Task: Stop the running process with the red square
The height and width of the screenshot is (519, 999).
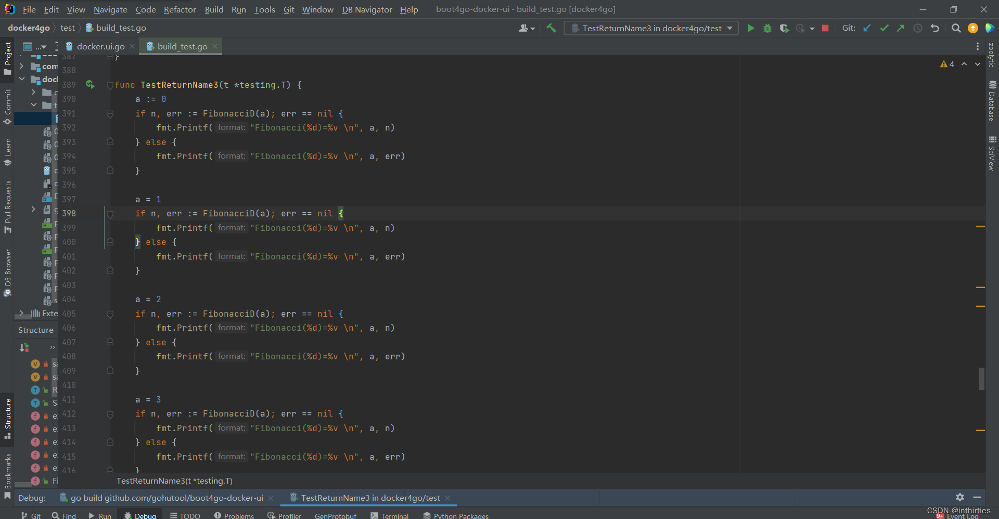Action: (x=825, y=28)
